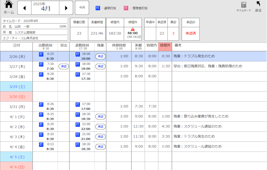Viewport: 267px width, 170px height.
Task: Click the clock-out stamp icon for 4/1
Action: (x=78, y=114)
